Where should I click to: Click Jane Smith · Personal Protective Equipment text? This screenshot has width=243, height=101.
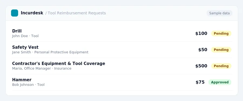click(x=50, y=52)
